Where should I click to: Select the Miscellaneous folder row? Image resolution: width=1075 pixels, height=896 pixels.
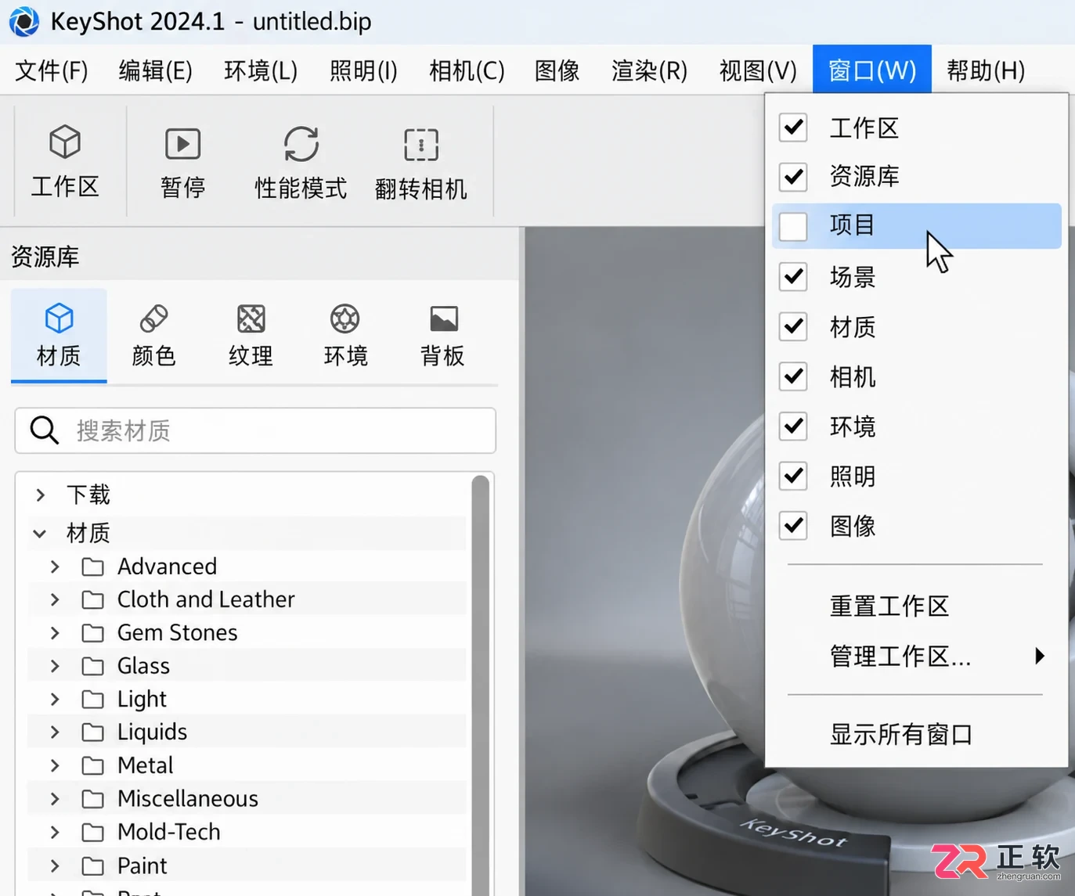pyautogui.click(x=247, y=799)
